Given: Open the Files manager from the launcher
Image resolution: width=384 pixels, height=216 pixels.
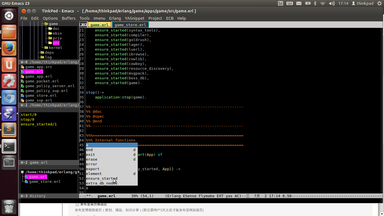Looking at the screenshot, I should click(9, 32).
